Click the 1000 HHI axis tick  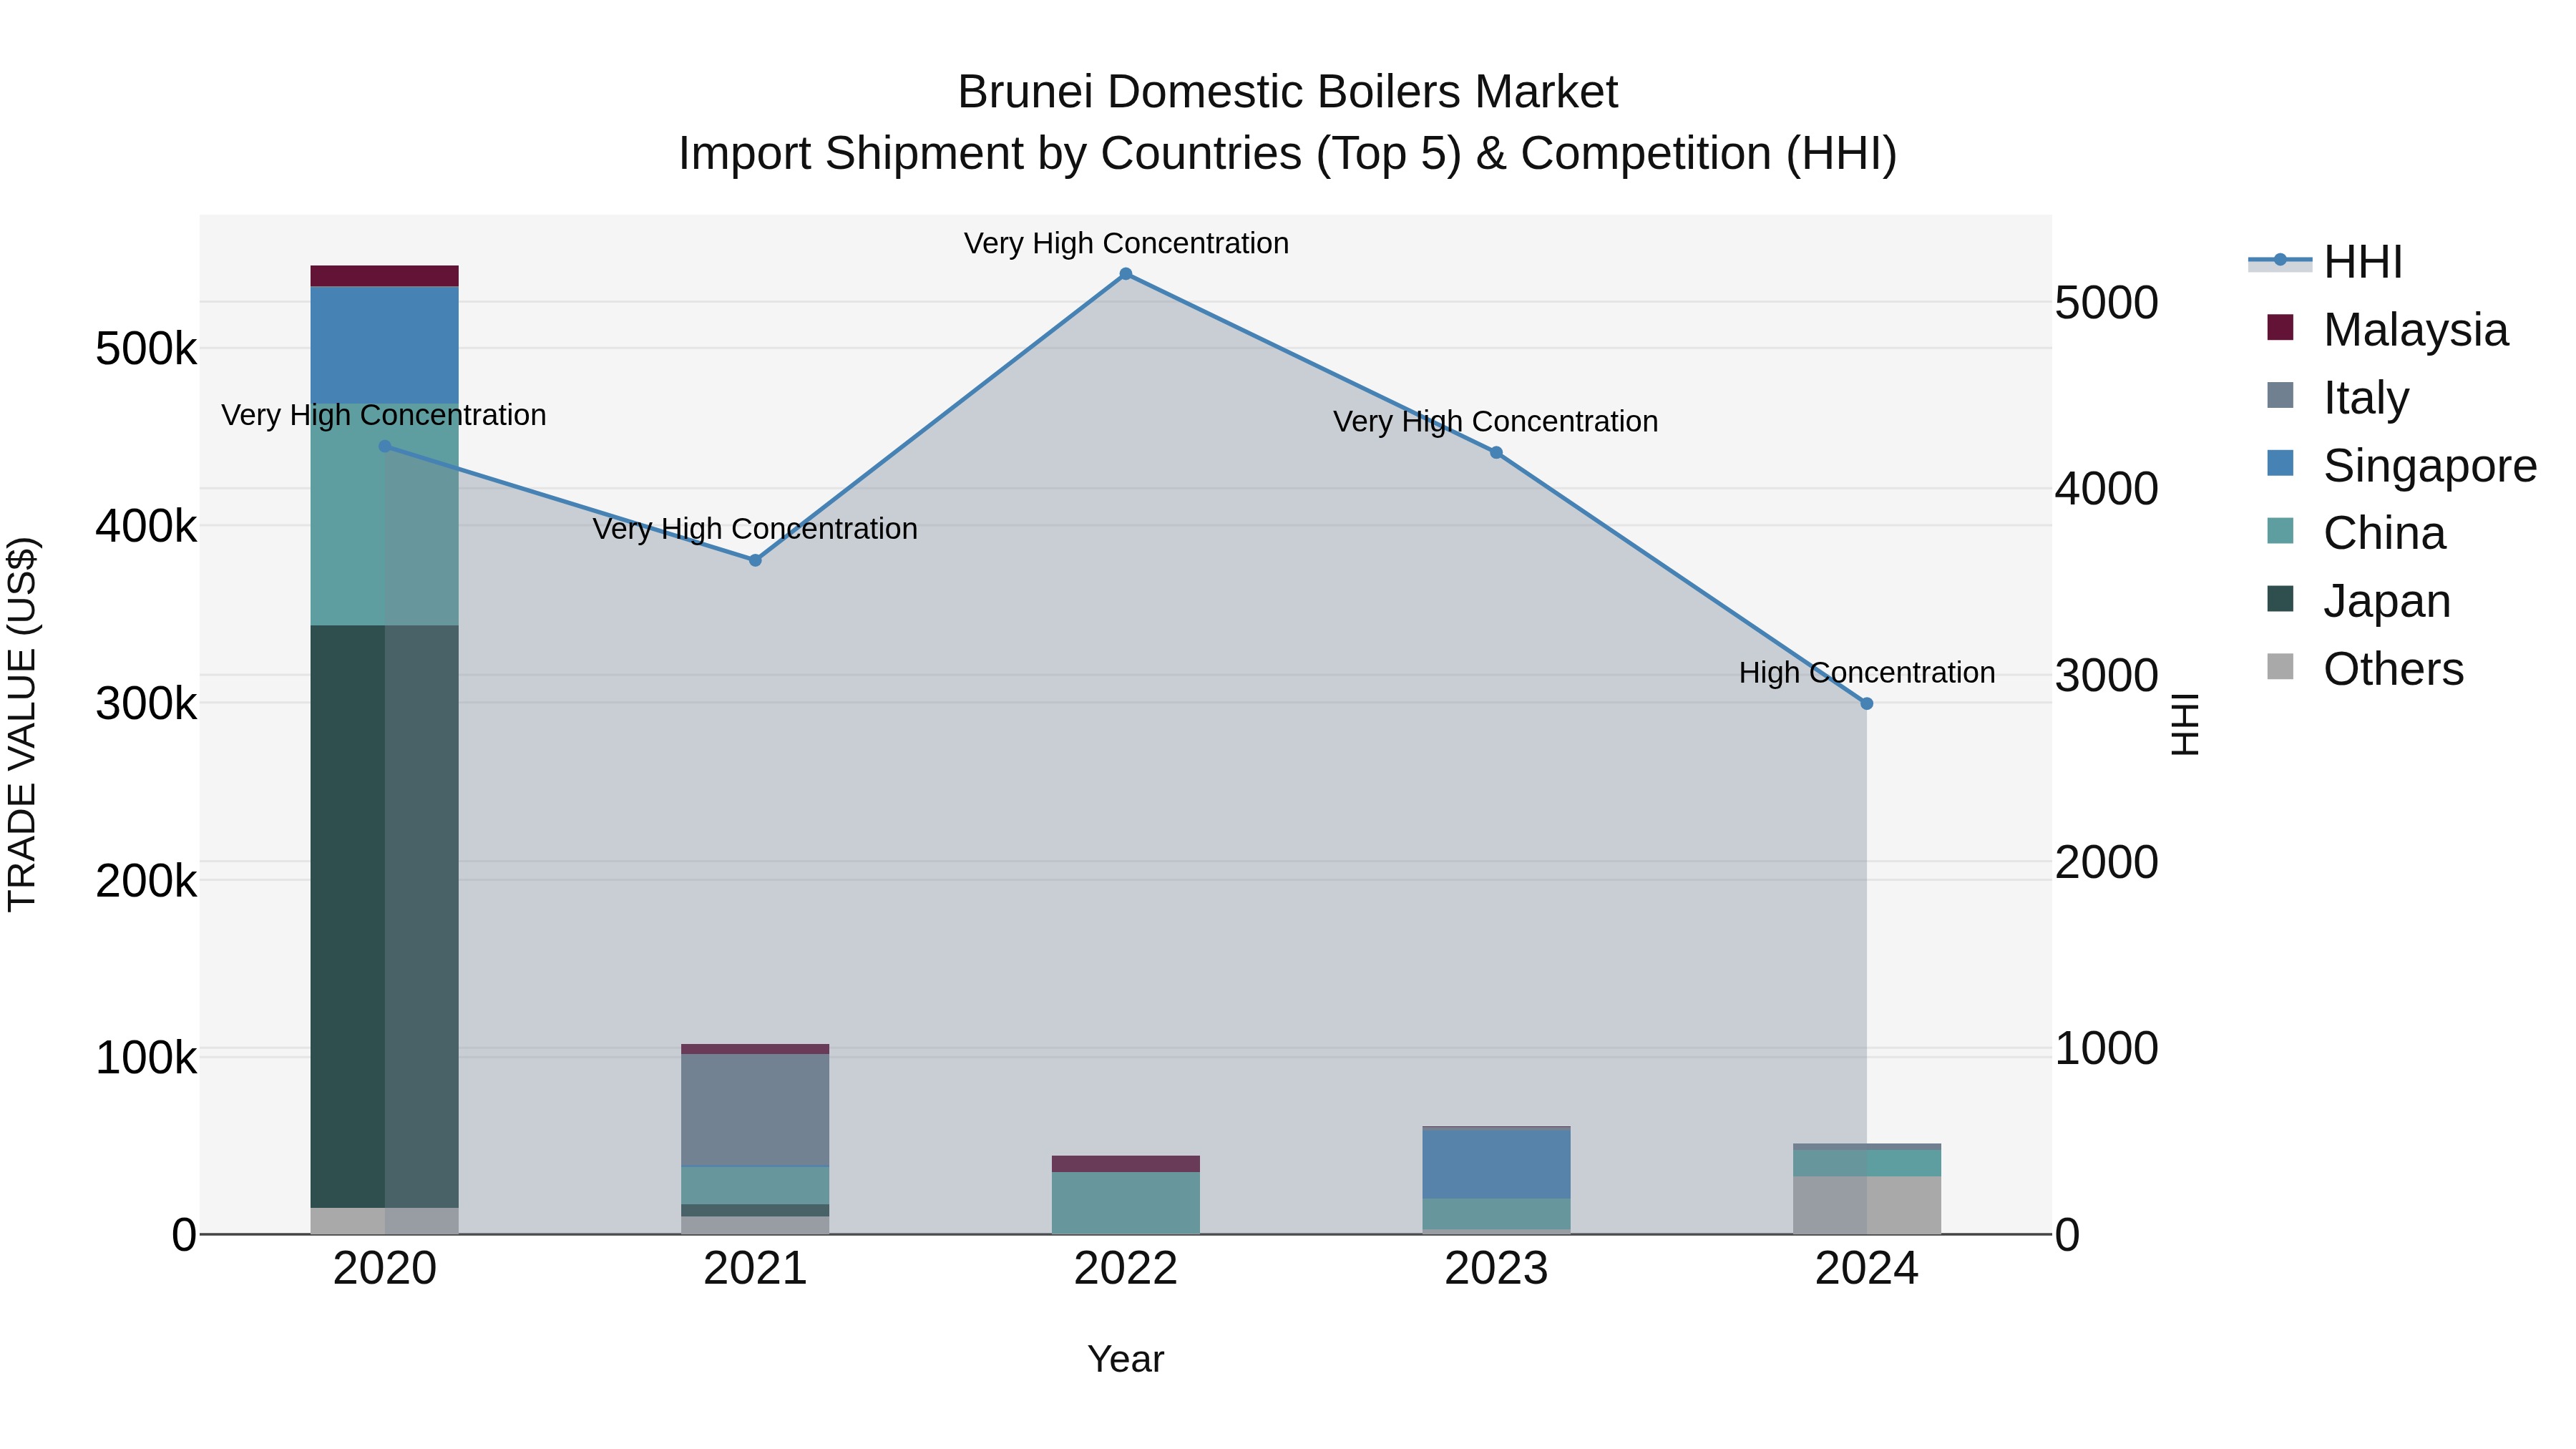pos(2107,1049)
